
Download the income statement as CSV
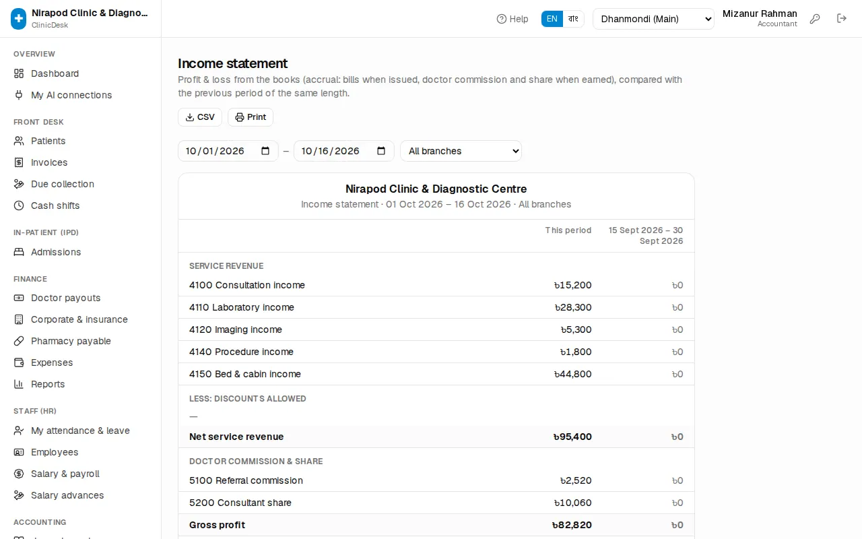pos(200,117)
